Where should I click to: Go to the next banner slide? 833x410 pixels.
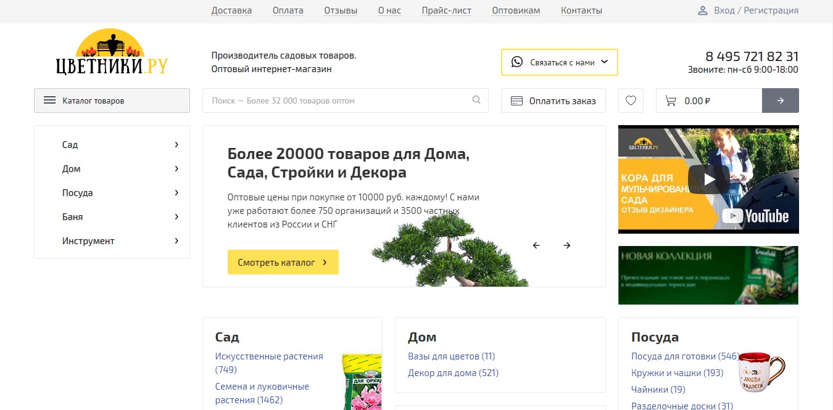pos(567,245)
